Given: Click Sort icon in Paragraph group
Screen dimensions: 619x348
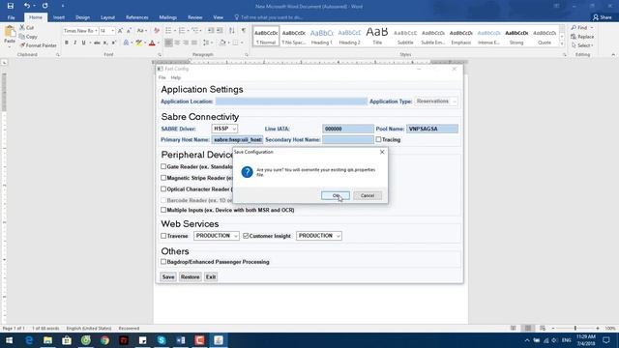Looking at the screenshot, I should [x=232, y=31].
